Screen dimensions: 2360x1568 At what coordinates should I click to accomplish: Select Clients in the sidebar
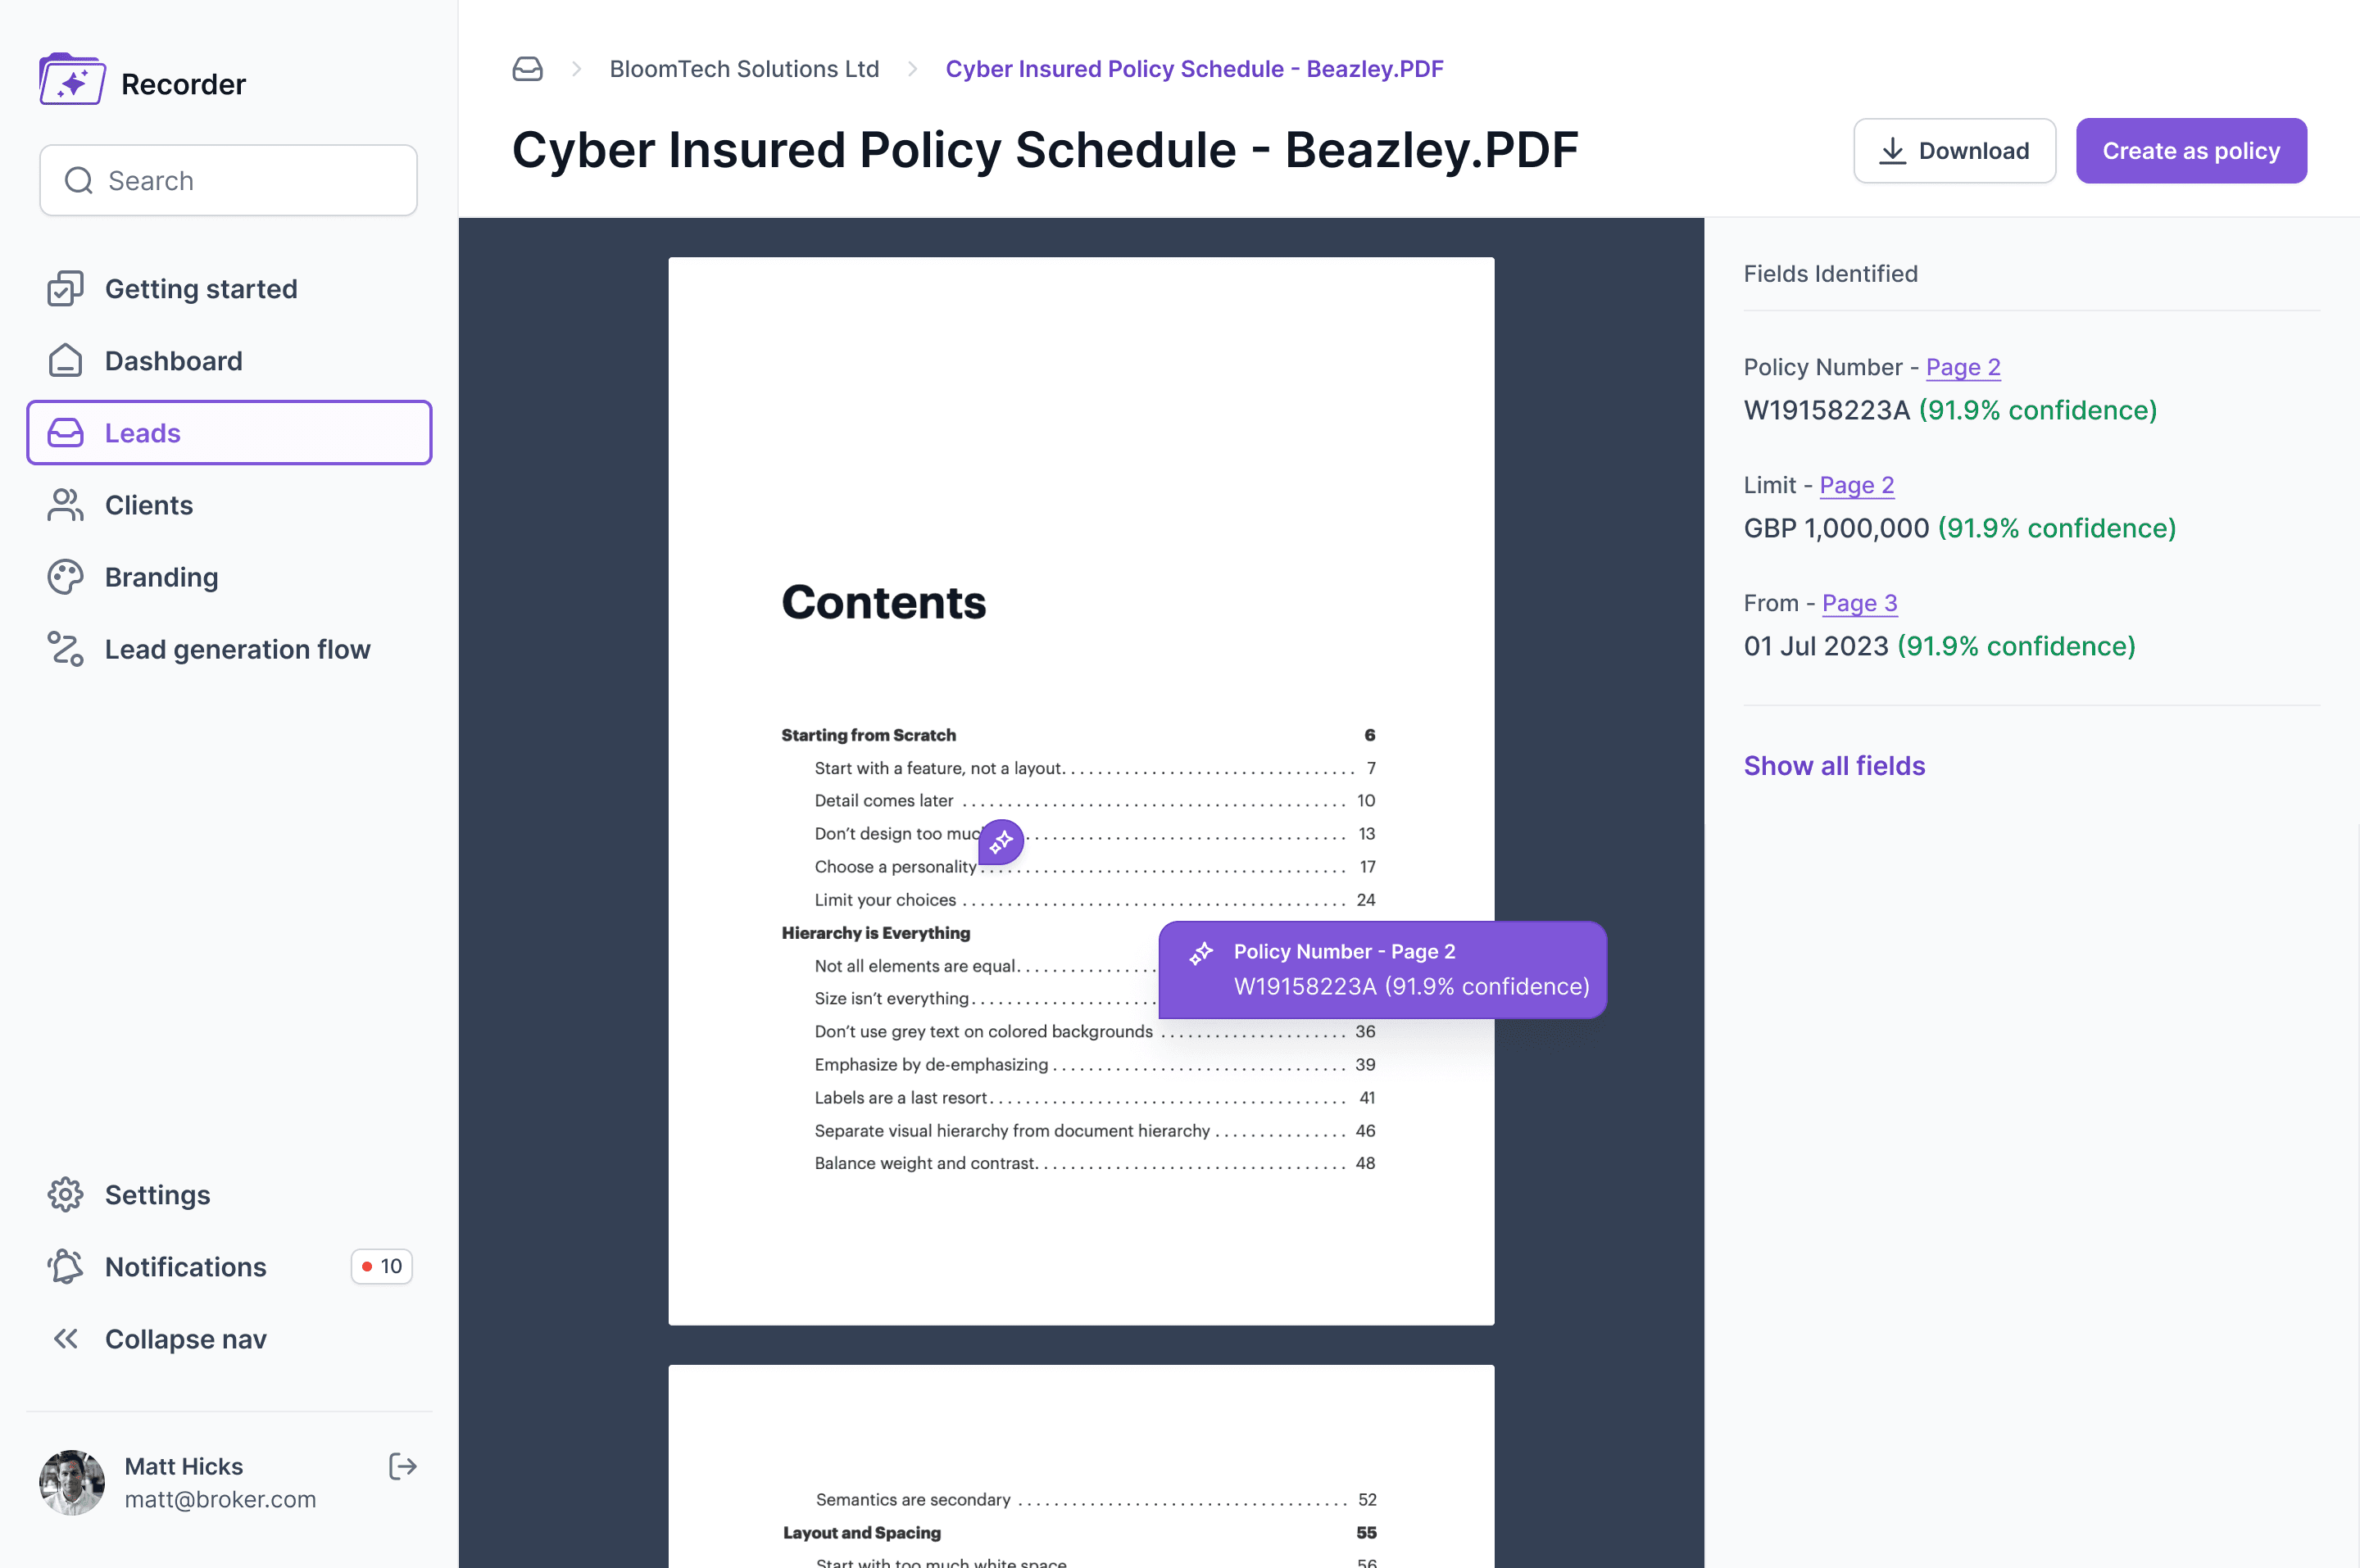click(148, 505)
